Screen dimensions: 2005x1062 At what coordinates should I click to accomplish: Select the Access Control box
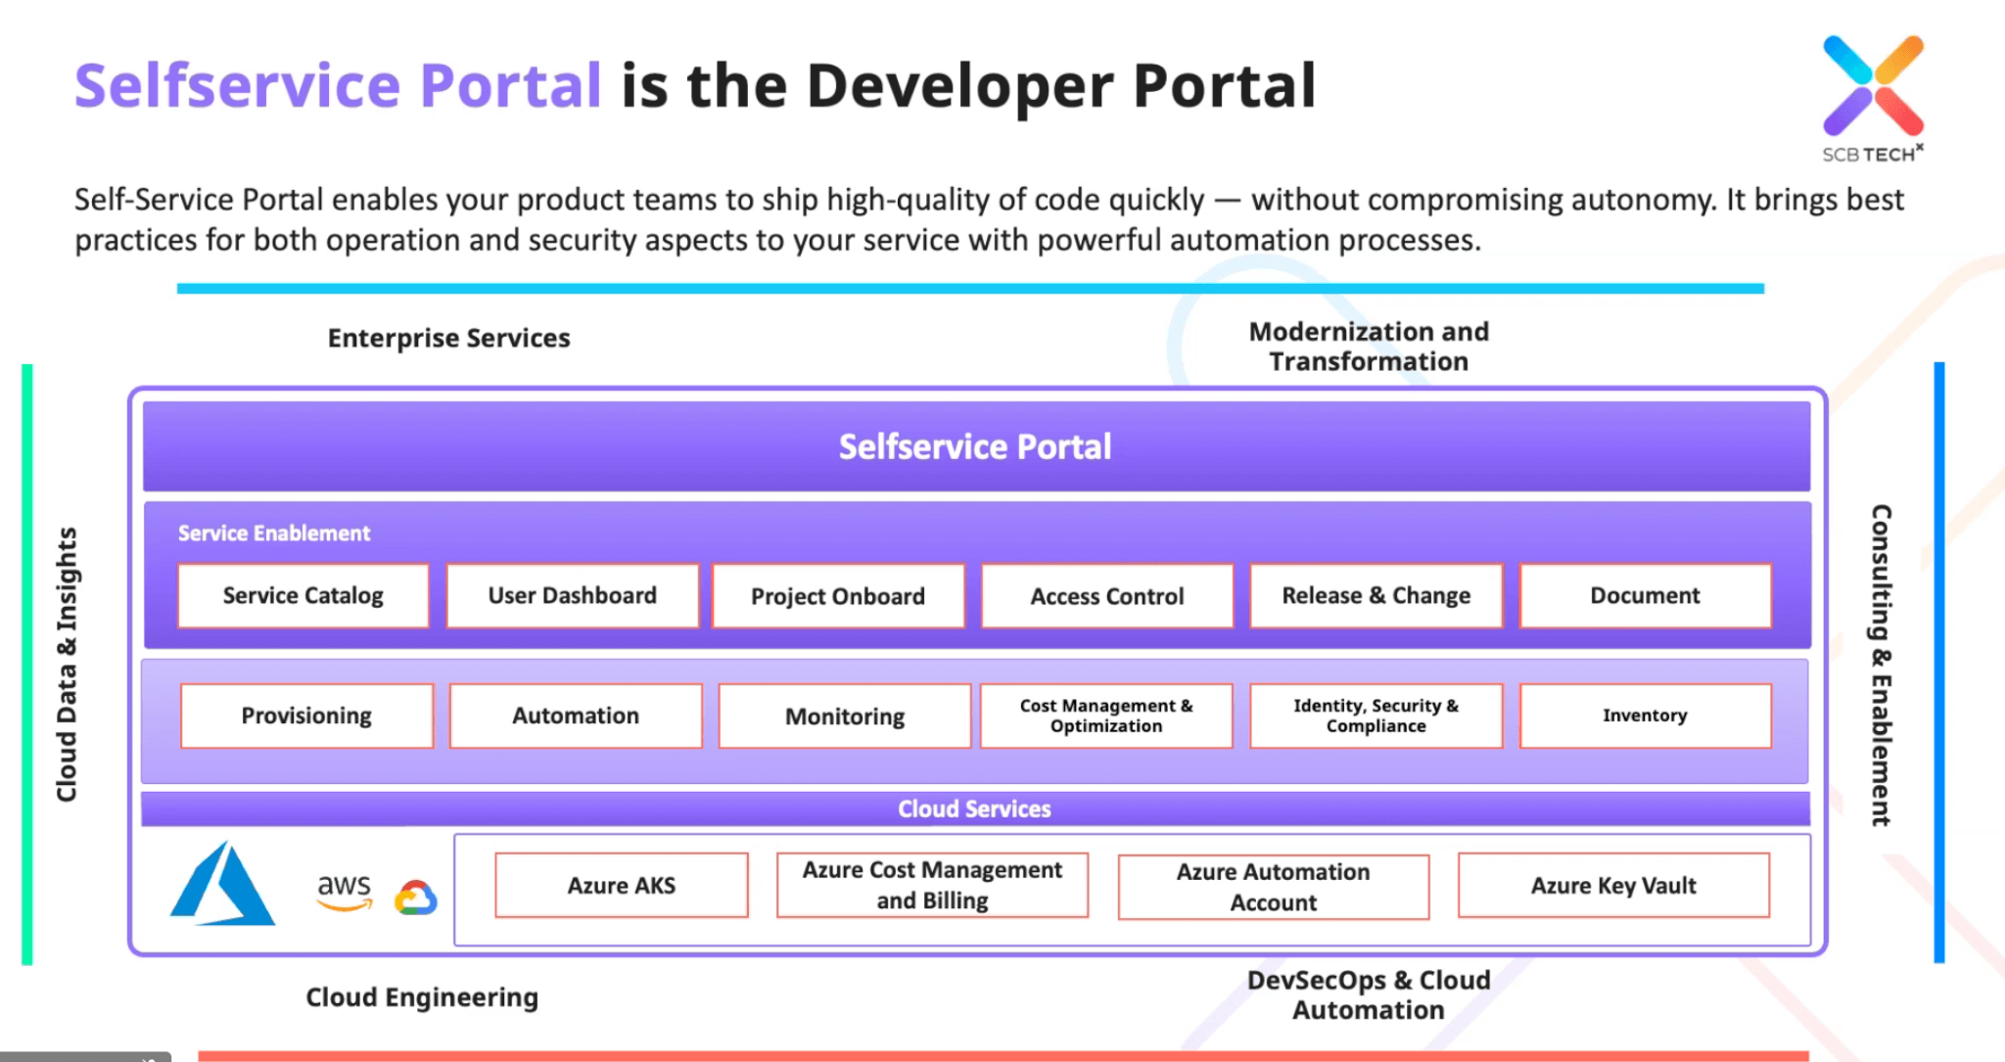point(1107,596)
